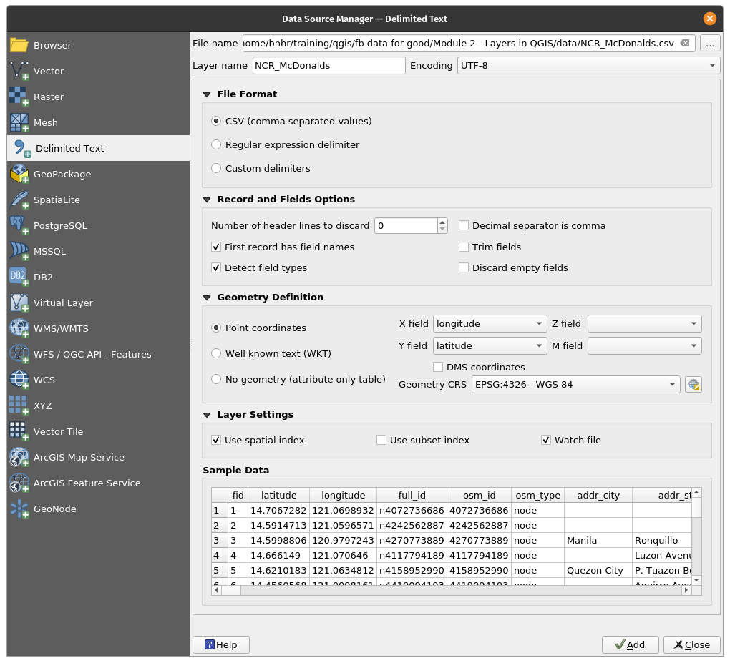
Task: Select the Custom delimiters radio button
Action: click(x=216, y=168)
